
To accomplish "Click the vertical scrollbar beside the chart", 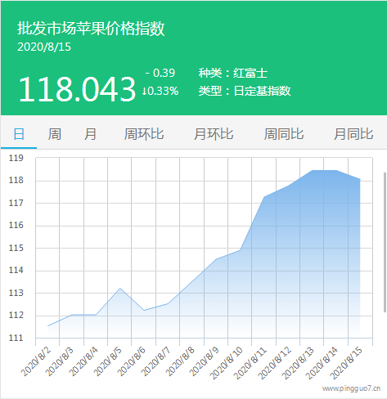I will pyautogui.click(x=385, y=242).
